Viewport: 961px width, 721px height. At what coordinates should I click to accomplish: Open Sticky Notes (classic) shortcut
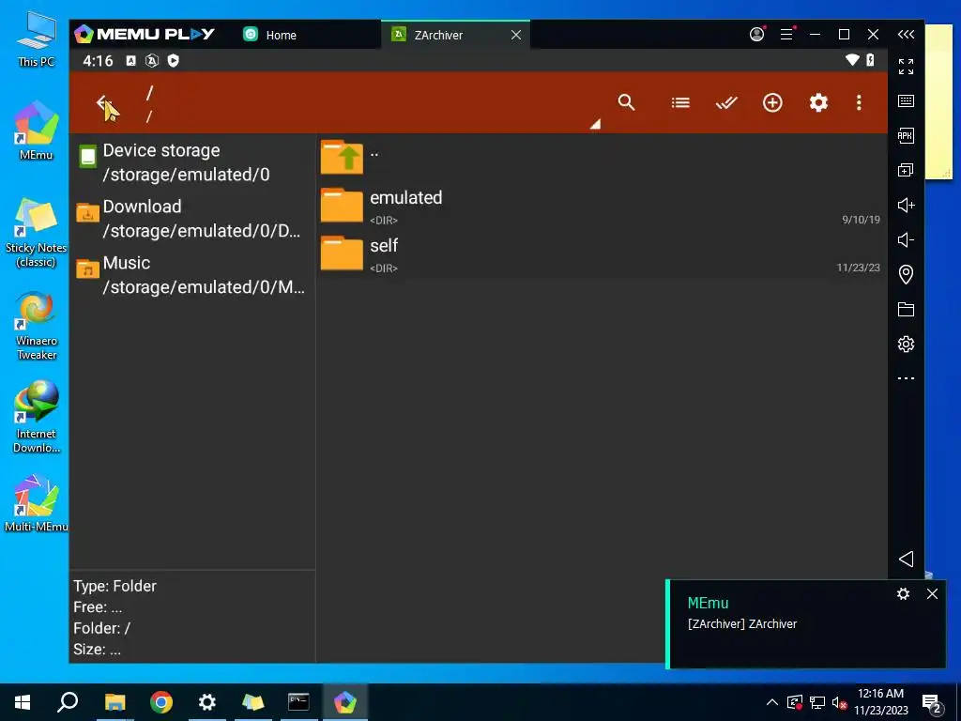[36, 233]
